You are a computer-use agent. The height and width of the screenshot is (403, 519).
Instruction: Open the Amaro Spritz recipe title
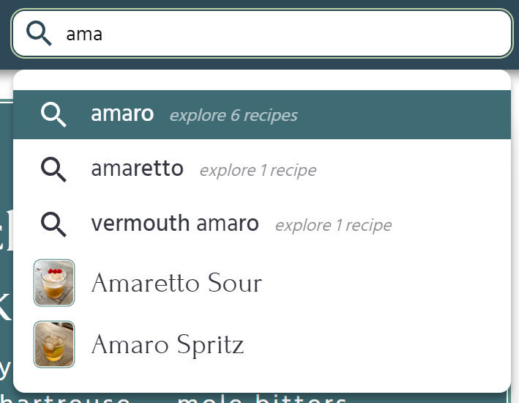pyautogui.click(x=167, y=345)
